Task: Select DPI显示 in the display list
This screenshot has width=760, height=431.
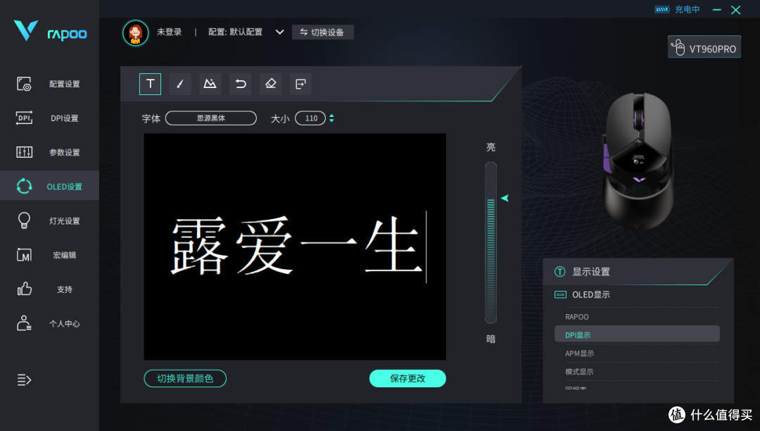Action: click(637, 335)
